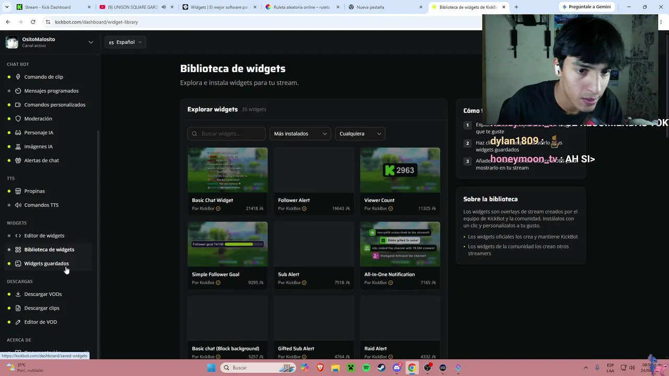Go back to the previous page
Screen dimensions: 669x376
8,22
